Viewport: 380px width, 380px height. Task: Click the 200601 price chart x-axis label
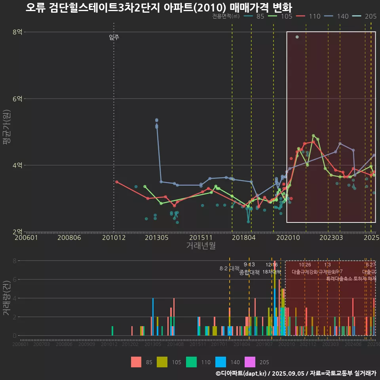26,237
